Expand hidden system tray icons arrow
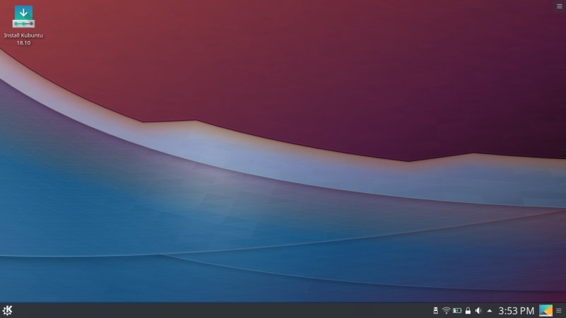 click(x=490, y=310)
